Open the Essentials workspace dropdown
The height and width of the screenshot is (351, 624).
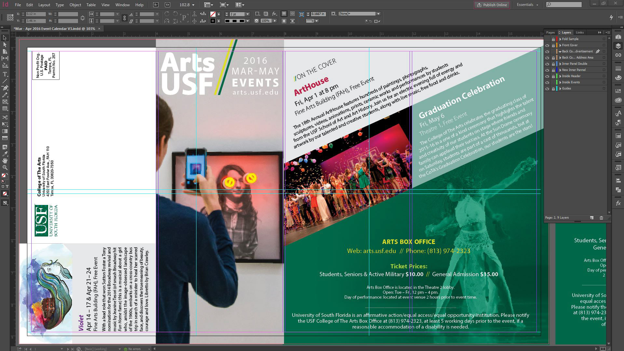pos(527,5)
